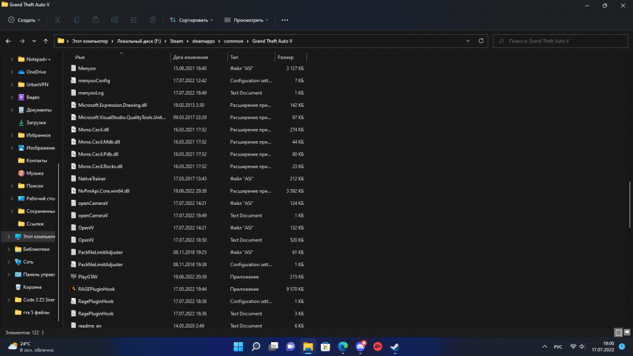Select the Menyoo ASI file

click(x=87, y=68)
